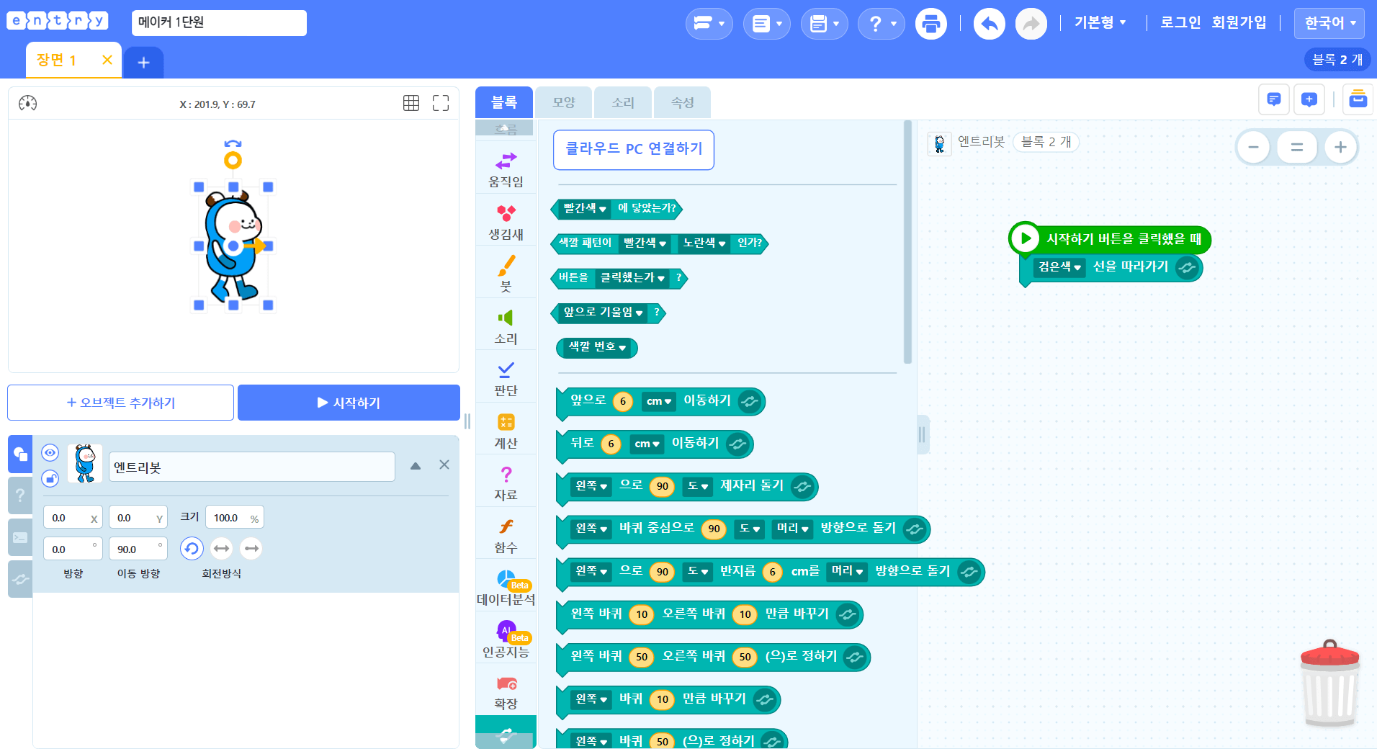
Task: Switch to the hardware side tab
Action: click(x=20, y=579)
